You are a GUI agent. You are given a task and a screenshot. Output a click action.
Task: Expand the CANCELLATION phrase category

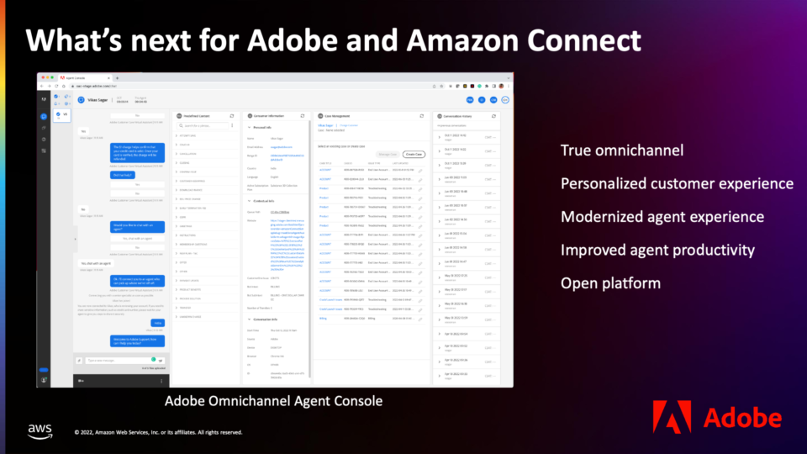pyautogui.click(x=177, y=154)
